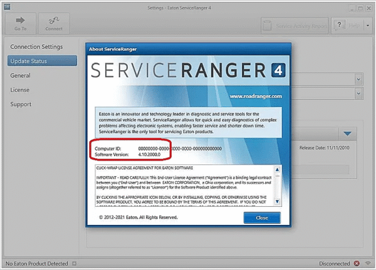Click the ServiceRanger app icon in title bar

click(7, 7)
